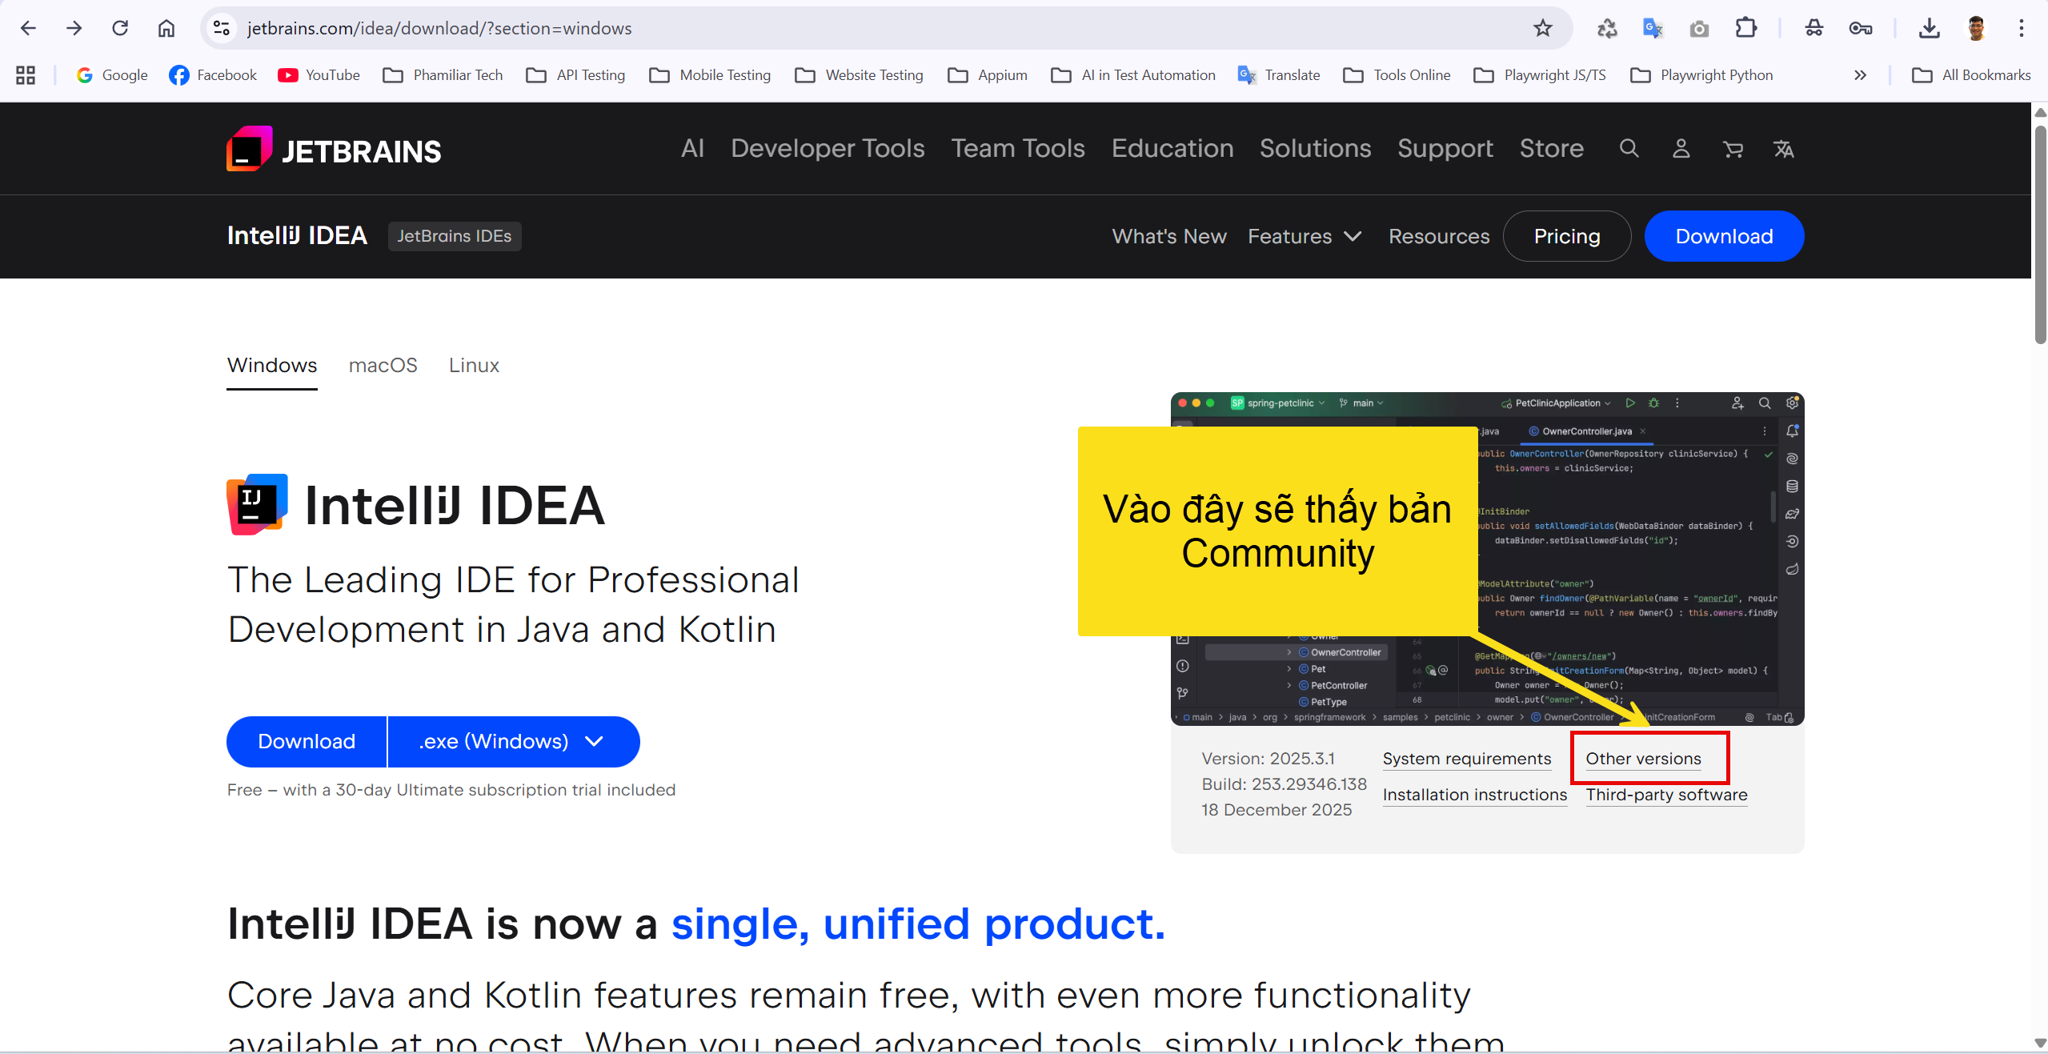This screenshot has width=2048, height=1054.
Task: Open the JetBrains account profile icon
Action: (x=1681, y=149)
